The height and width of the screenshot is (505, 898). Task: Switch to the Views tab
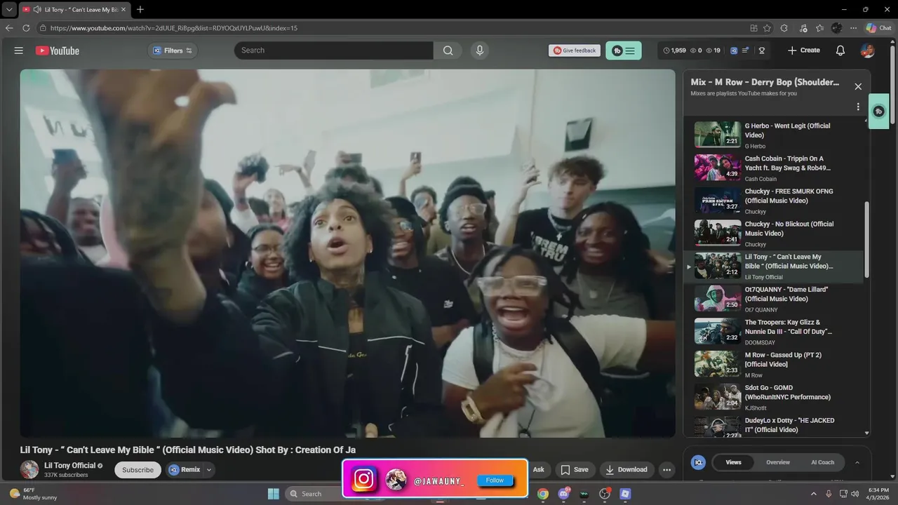click(733, 462)
